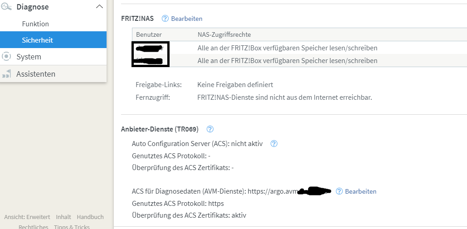The image size is (467, 229).
Task: Open the Handbuch footer link
Action: click(x=90, y=217)
